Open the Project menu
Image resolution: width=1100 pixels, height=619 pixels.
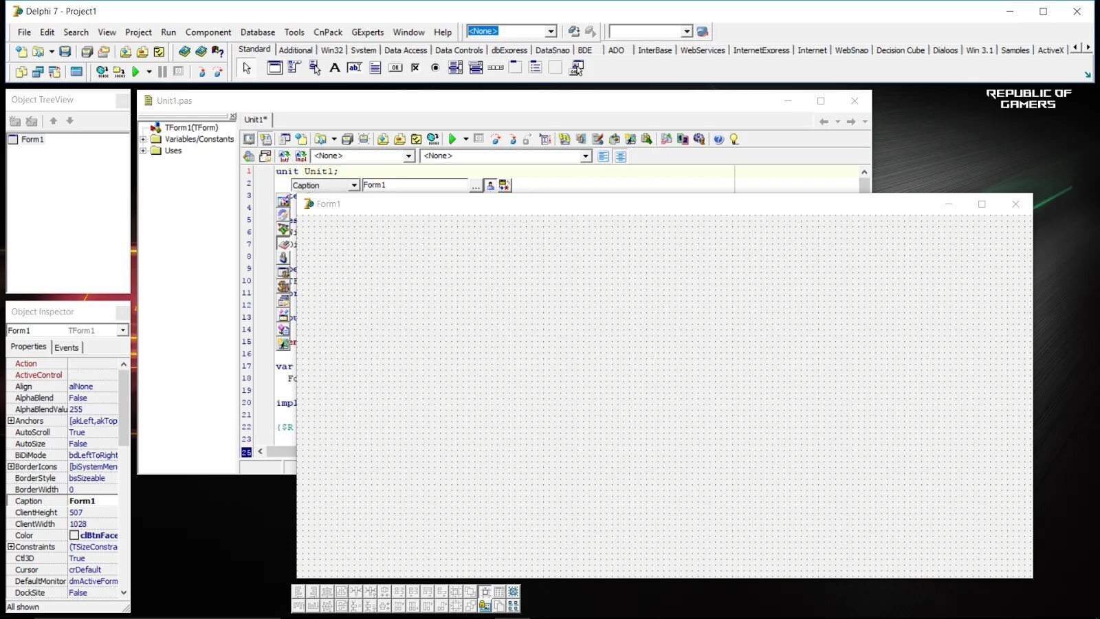(138, 32)
